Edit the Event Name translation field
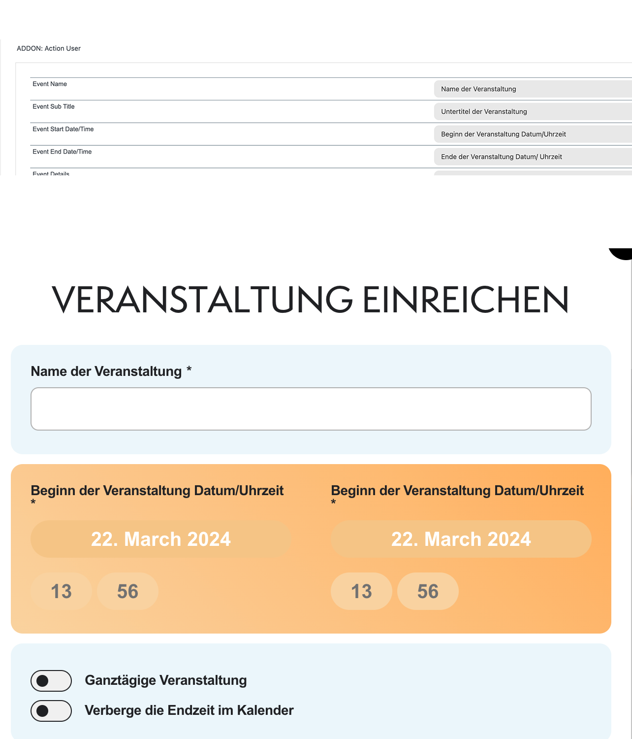This screenshot has width=632, height=739. (x=533, y=89)
